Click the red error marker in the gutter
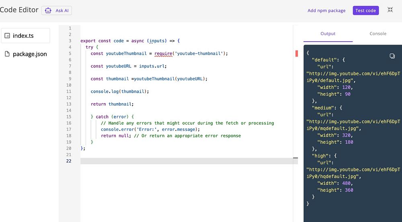 coord(297,53)
